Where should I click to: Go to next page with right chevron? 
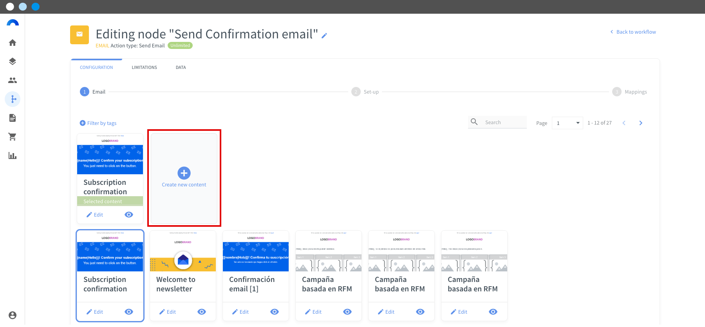[x=641, y=123]
